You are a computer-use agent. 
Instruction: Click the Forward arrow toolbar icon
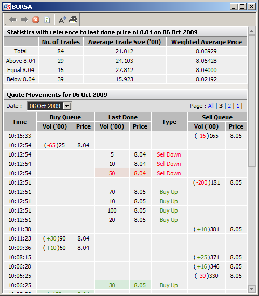[x=24, y=20]
